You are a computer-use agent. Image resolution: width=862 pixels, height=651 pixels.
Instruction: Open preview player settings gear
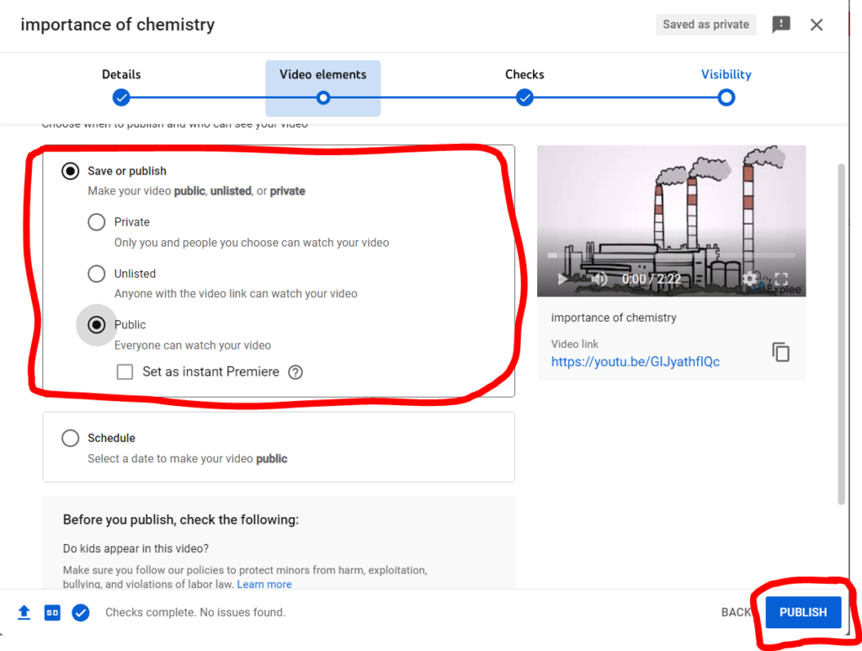pos(750,279)
